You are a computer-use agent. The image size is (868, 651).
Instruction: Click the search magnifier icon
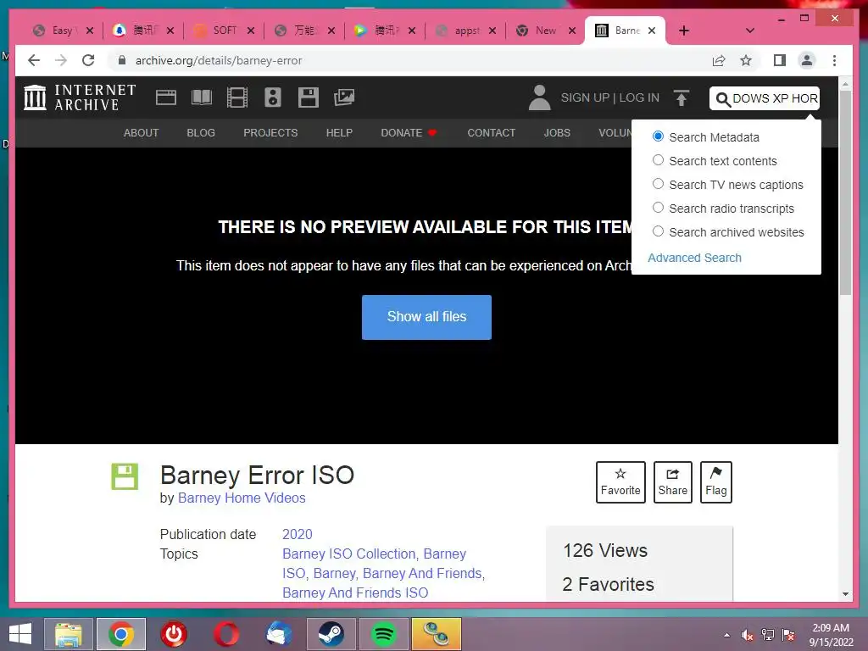(x=723, y=99)
